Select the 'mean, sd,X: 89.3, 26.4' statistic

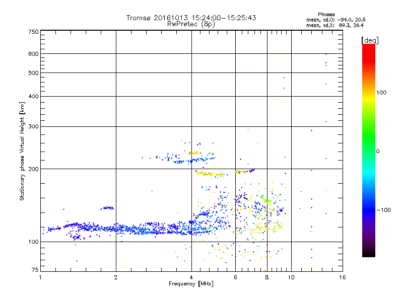[335, 25]
